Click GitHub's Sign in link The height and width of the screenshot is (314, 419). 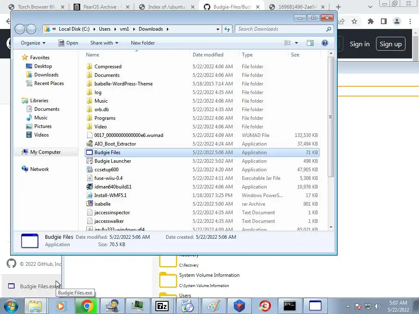[x=360, y=44]
